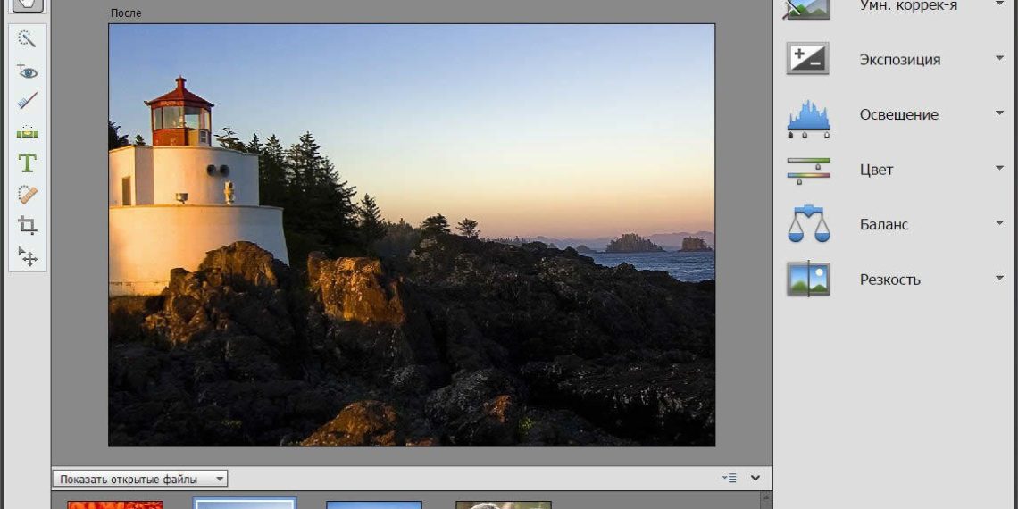
Task: Activate the Straighten level tool
Action: pos(27,132)
